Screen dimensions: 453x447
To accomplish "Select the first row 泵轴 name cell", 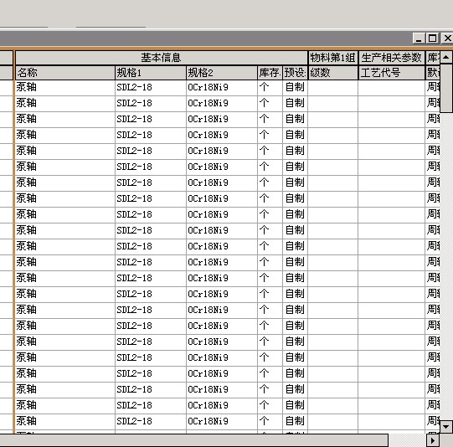I will coord(65,87).
